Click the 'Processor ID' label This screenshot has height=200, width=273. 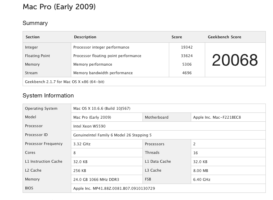(x=36, y=135)
